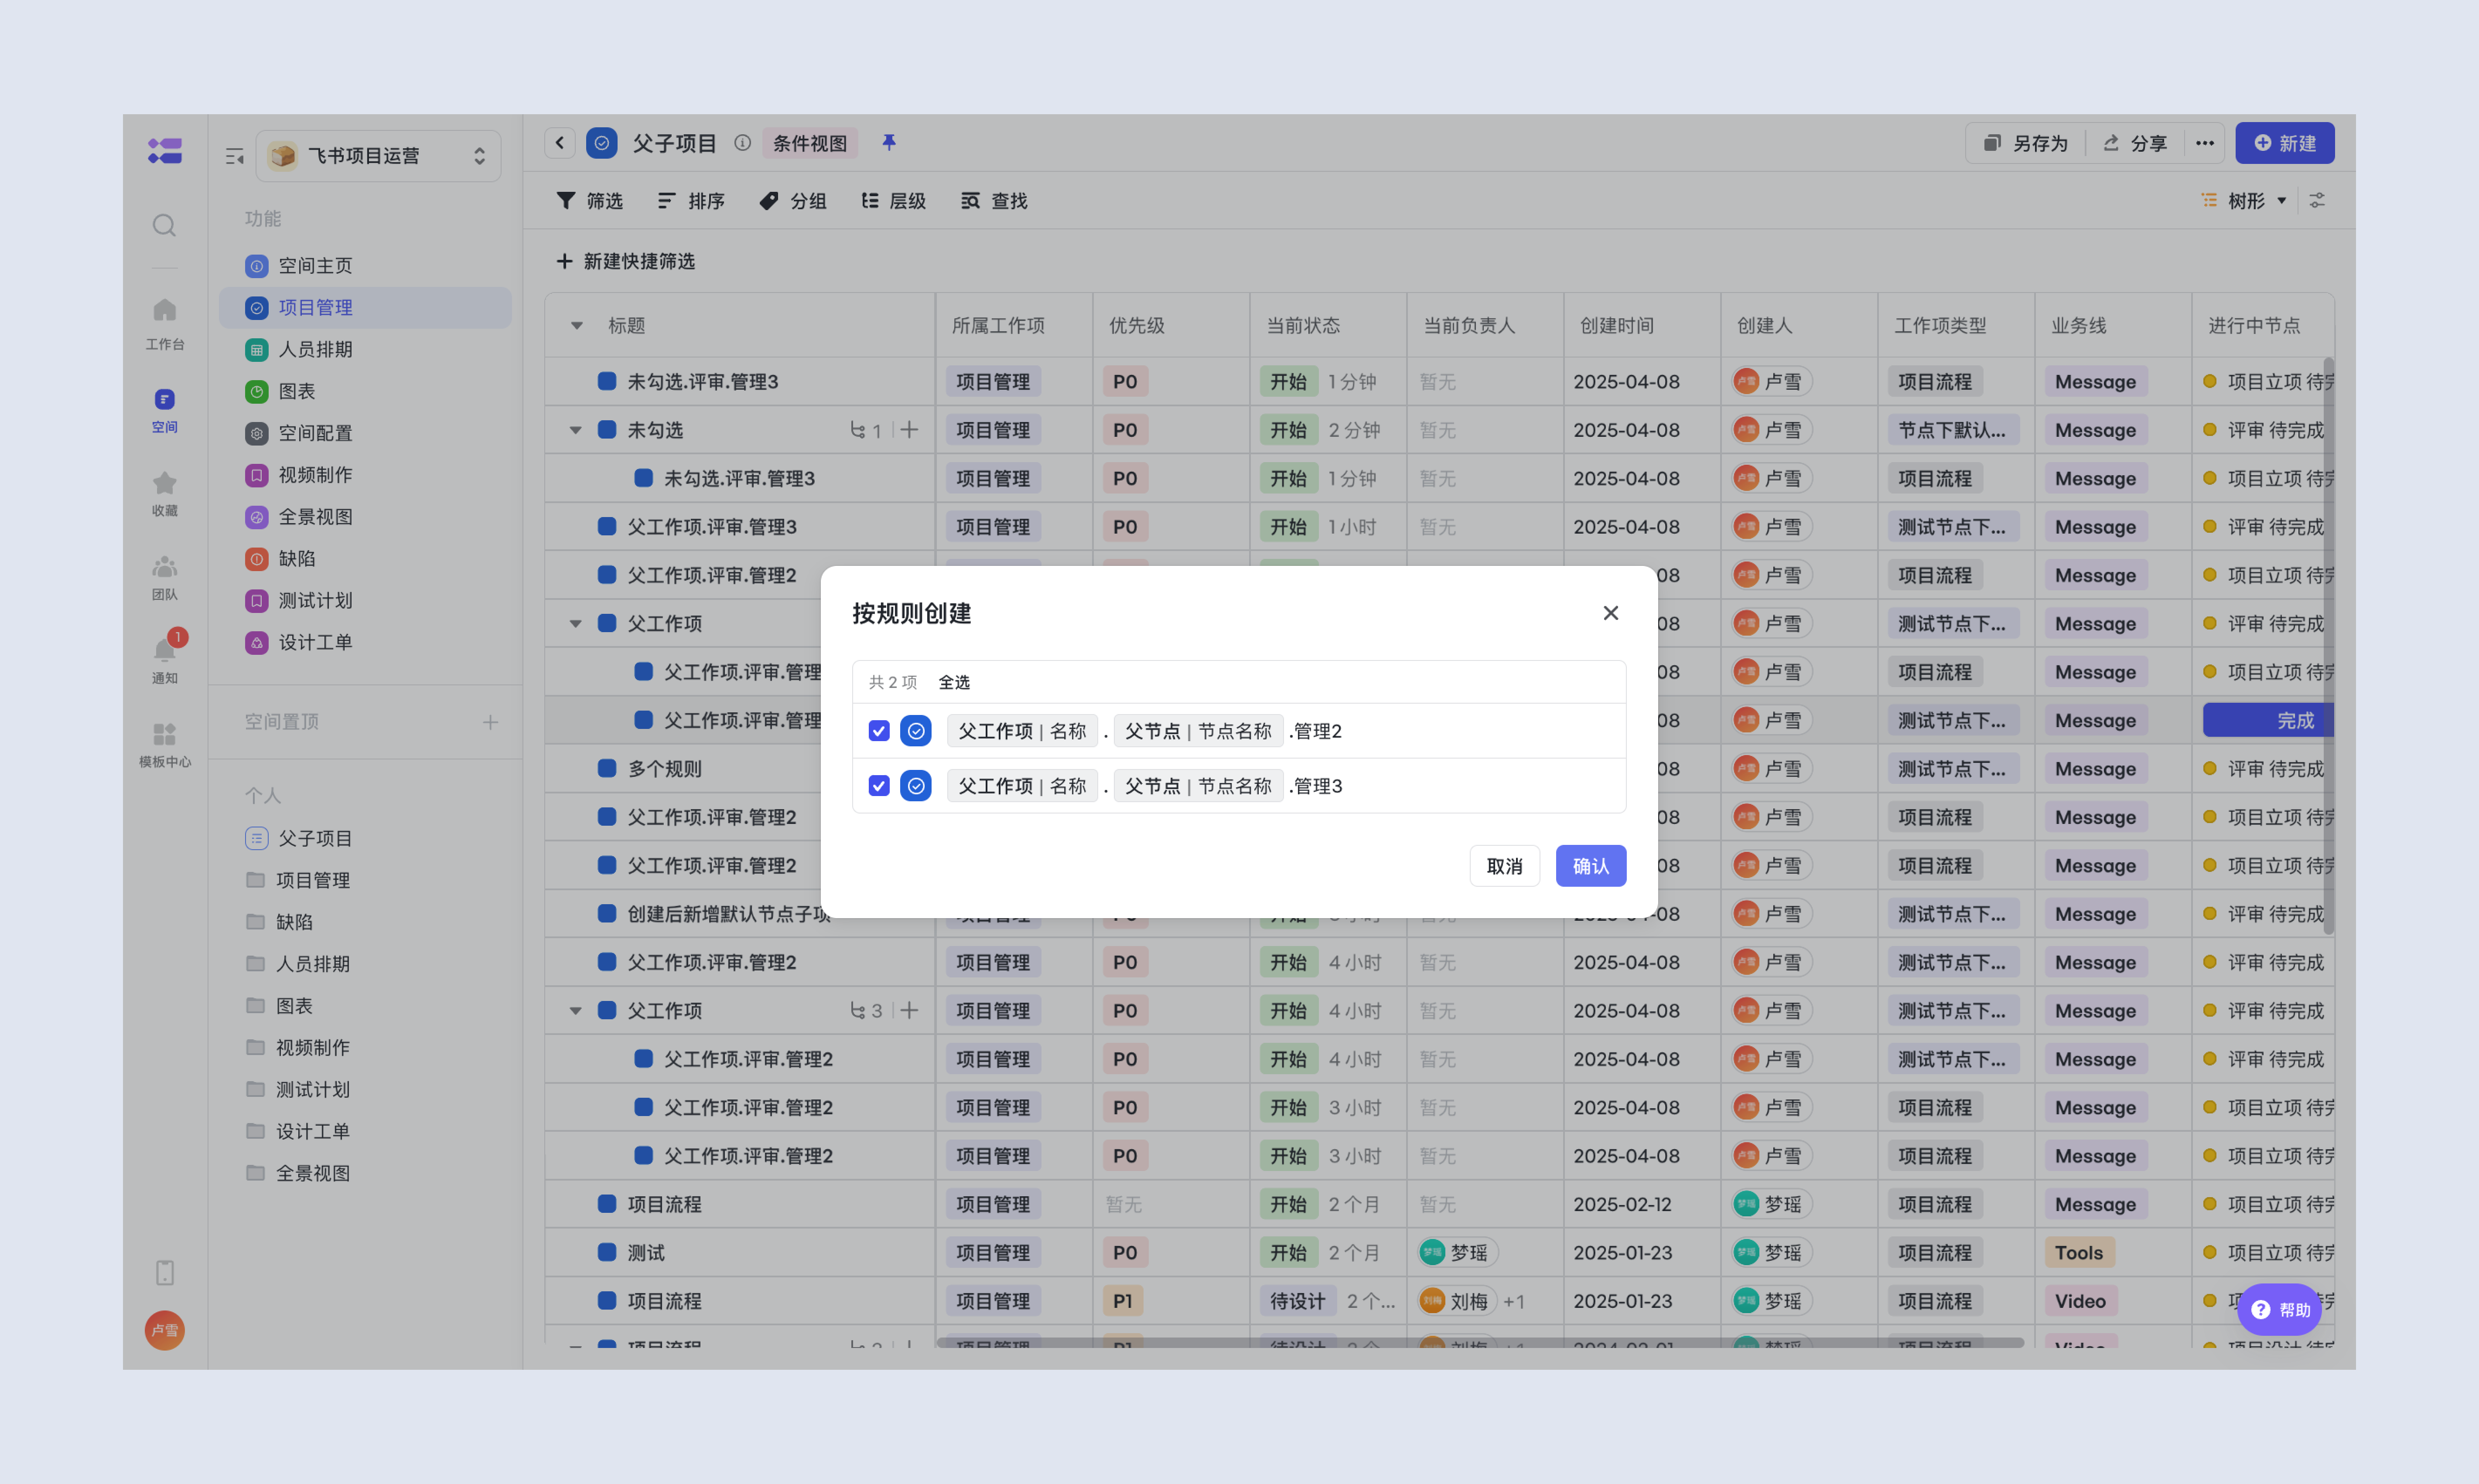2479x1484 pixels.
Task: Go back with the left arrow button
Action: click(560, 143)
